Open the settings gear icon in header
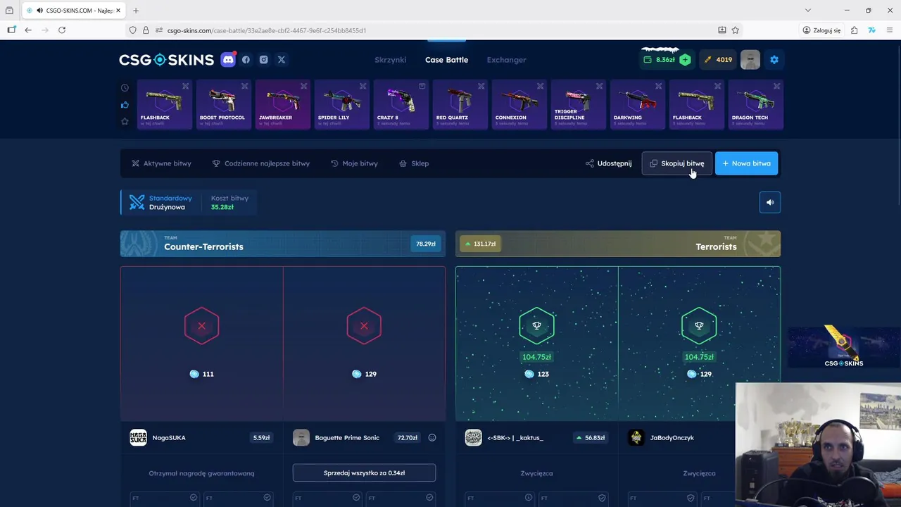Image resolution: width=901 pixels, height=507 pixels. [774, 60]
